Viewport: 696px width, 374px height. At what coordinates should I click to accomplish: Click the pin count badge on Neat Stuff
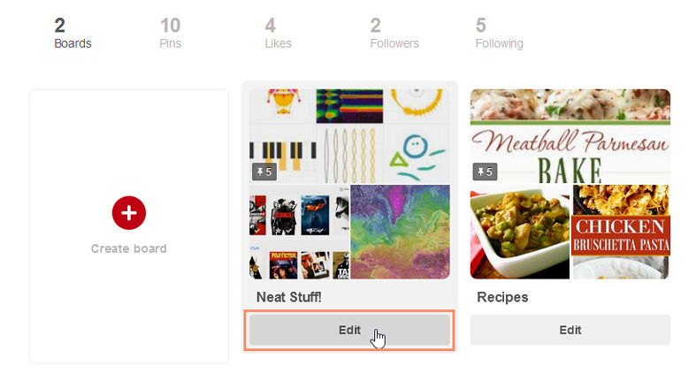264,172
